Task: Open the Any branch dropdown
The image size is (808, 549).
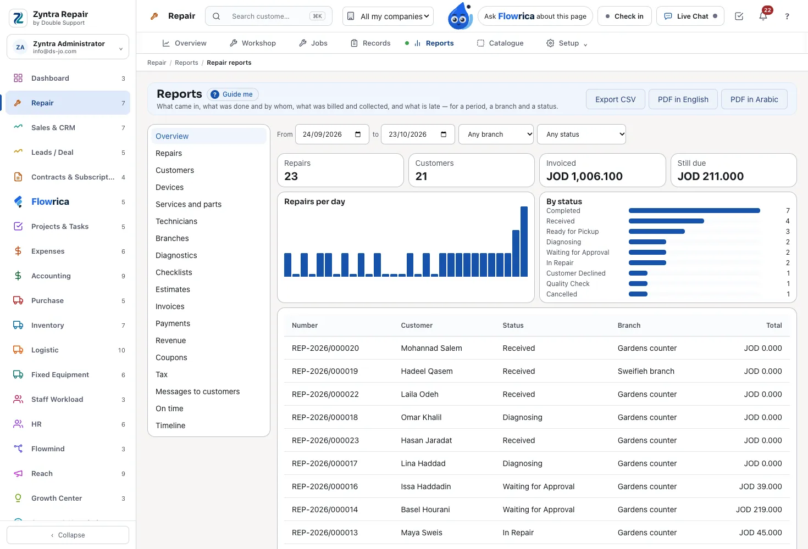Action: point(496,135)
